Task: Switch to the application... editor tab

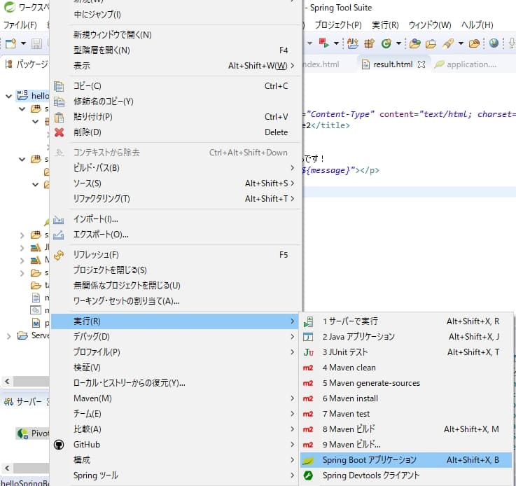Action: pyautogui.click(x=466, y=64)
